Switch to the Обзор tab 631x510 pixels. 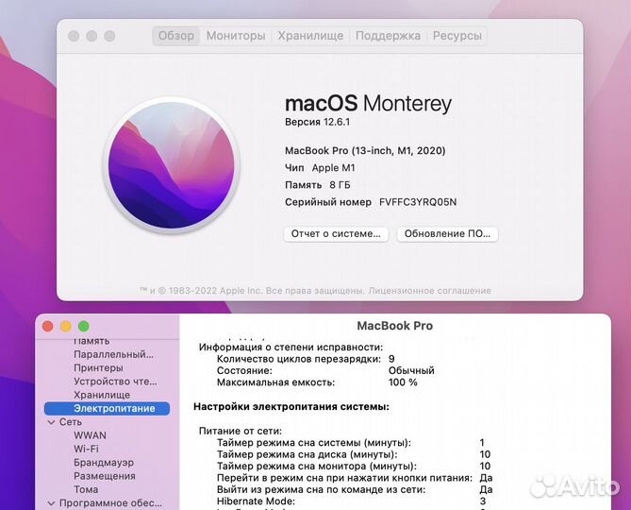[175, 36]
